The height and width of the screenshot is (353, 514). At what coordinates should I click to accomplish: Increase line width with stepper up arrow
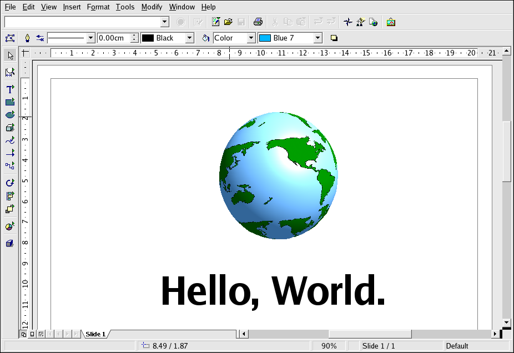[x=134, y=36]
